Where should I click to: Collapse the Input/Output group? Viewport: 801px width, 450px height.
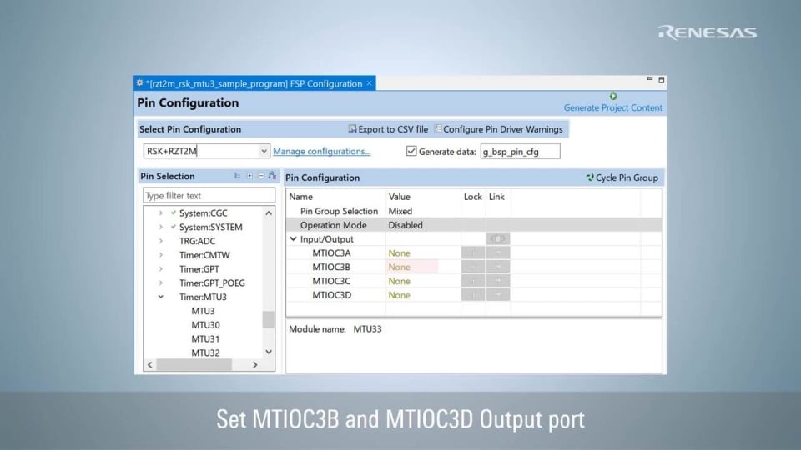[x=293, y=239]
